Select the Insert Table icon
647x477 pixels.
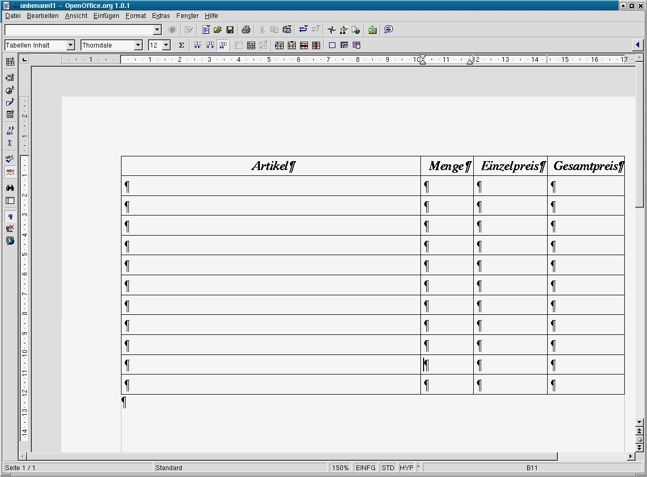[x=10, y=61]
